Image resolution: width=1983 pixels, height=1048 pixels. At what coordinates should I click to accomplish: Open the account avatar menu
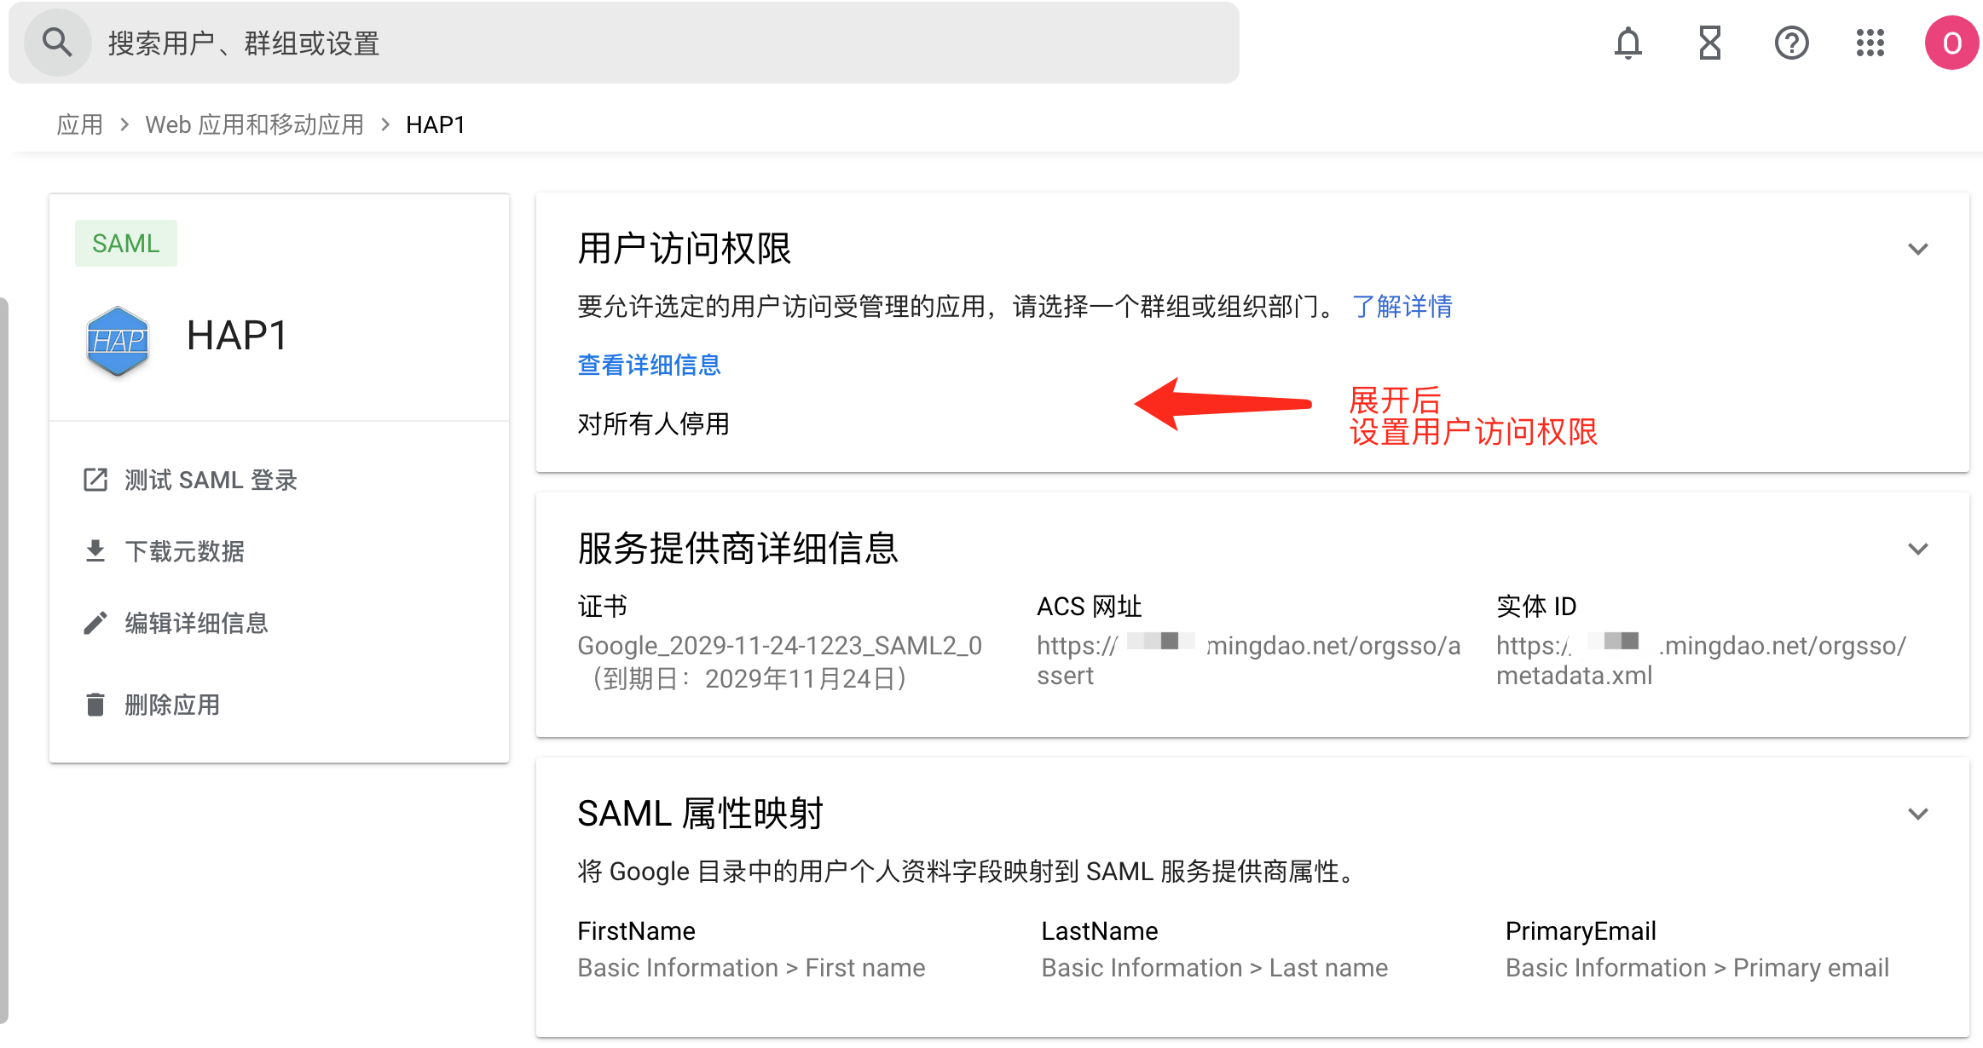[1951, 43]
